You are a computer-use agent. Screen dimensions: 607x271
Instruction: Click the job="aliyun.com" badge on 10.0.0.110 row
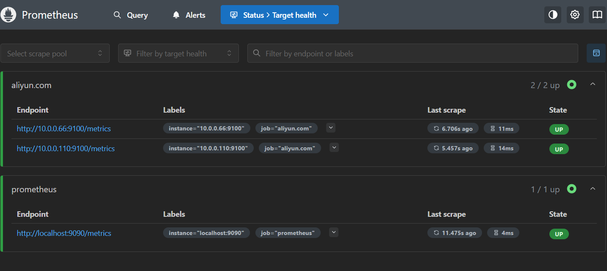(290, 148)
